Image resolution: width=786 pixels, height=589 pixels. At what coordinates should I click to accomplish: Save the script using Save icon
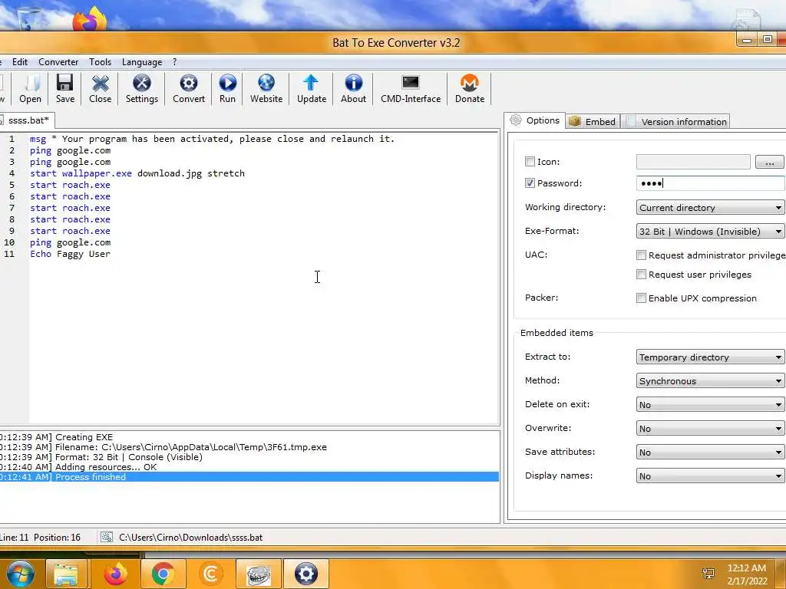coord(65,89)
